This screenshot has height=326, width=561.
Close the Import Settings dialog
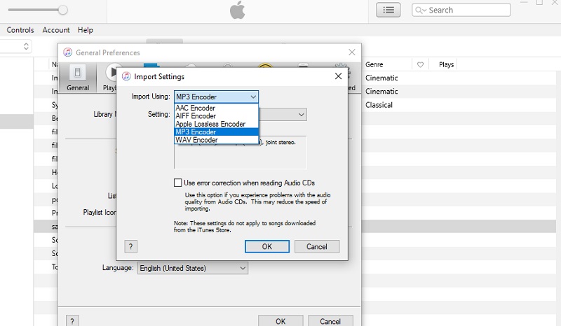(338, 76)
